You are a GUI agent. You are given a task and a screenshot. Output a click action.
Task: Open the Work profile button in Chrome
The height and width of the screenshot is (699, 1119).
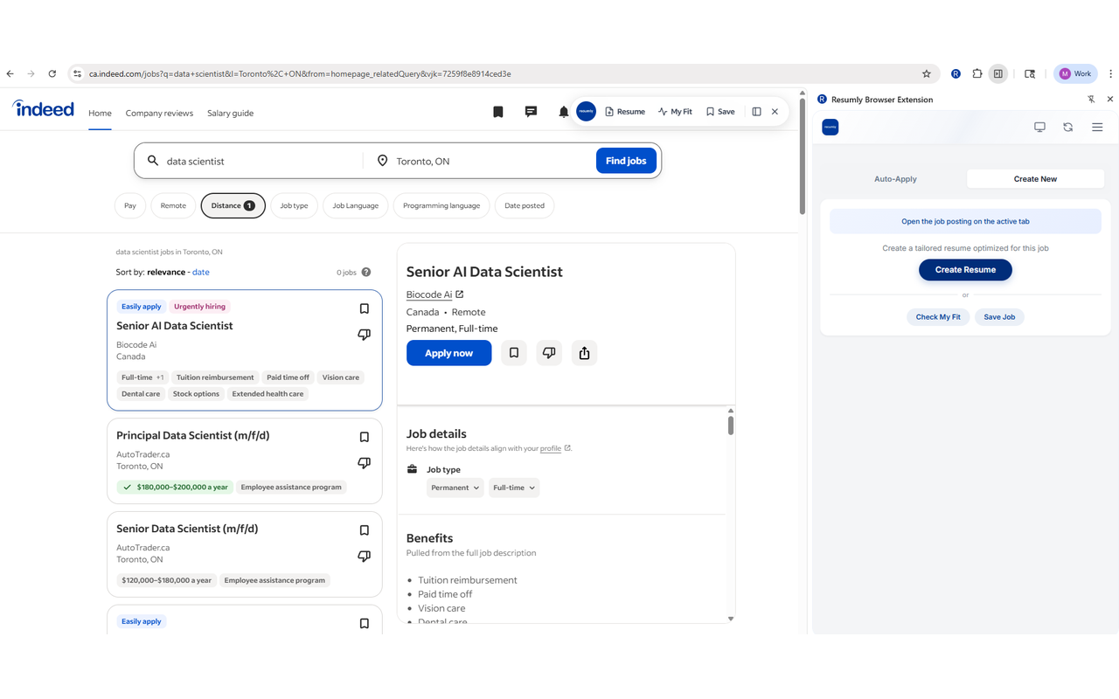[1075, 74]
